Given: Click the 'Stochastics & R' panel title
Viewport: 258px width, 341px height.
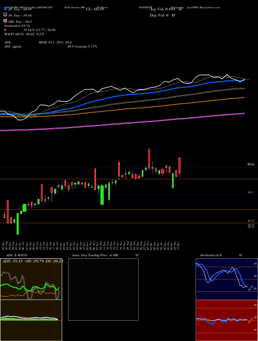Looking at the screenshot, I should click(211, 255).
